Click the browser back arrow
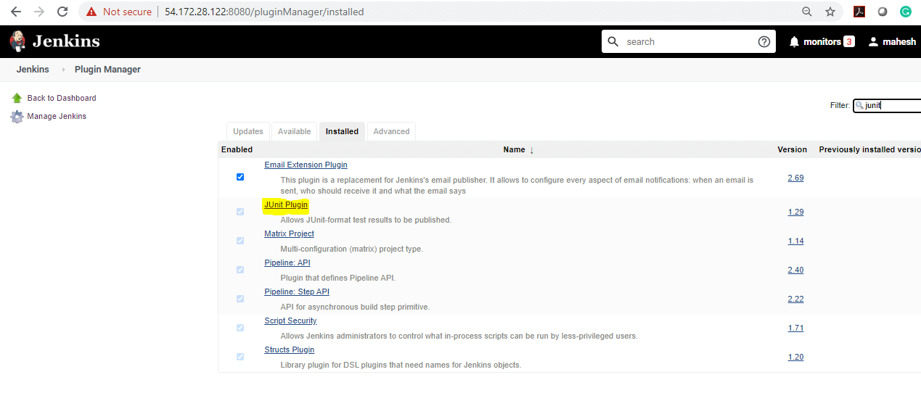This screenshot has height=401, width=921. pos(15,12)
